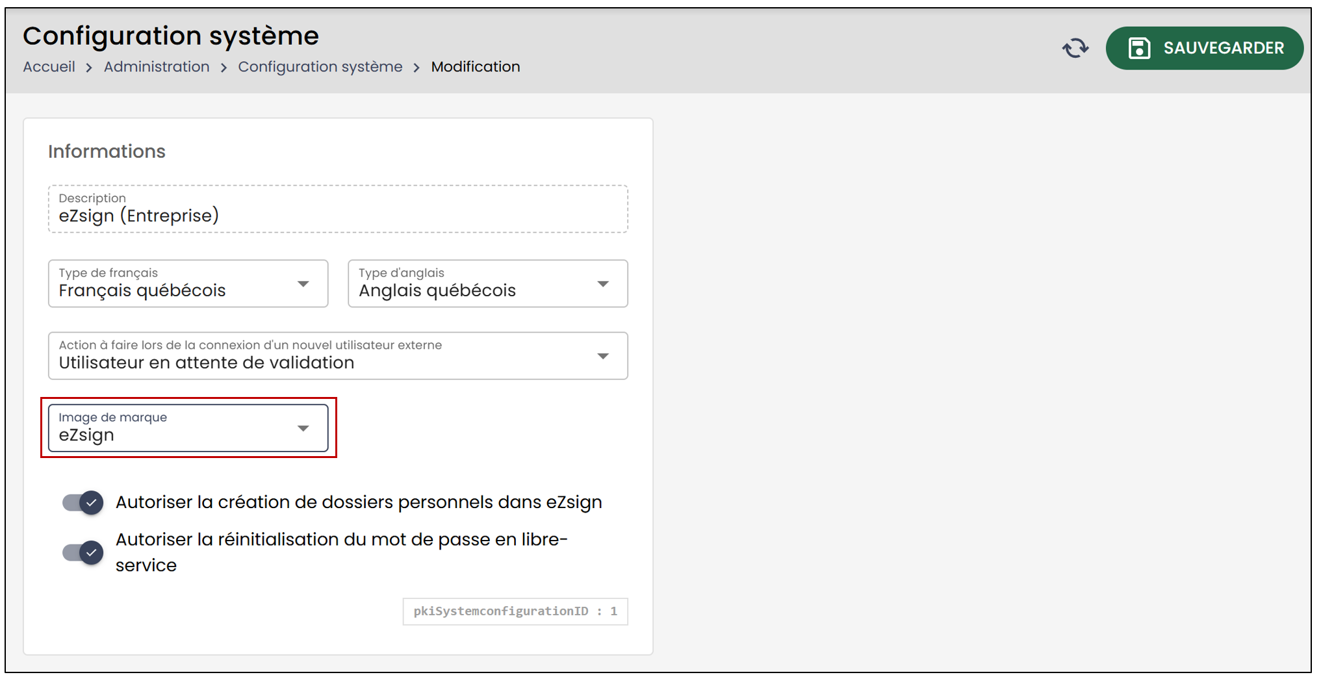The width and height of the screenshot is (1321, 677).
Task: Open the Image de marque dropdown
Action: [x=188, y=428]
